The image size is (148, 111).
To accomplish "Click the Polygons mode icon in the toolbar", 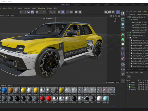I will pyautogui.click(x=28, y=12).
